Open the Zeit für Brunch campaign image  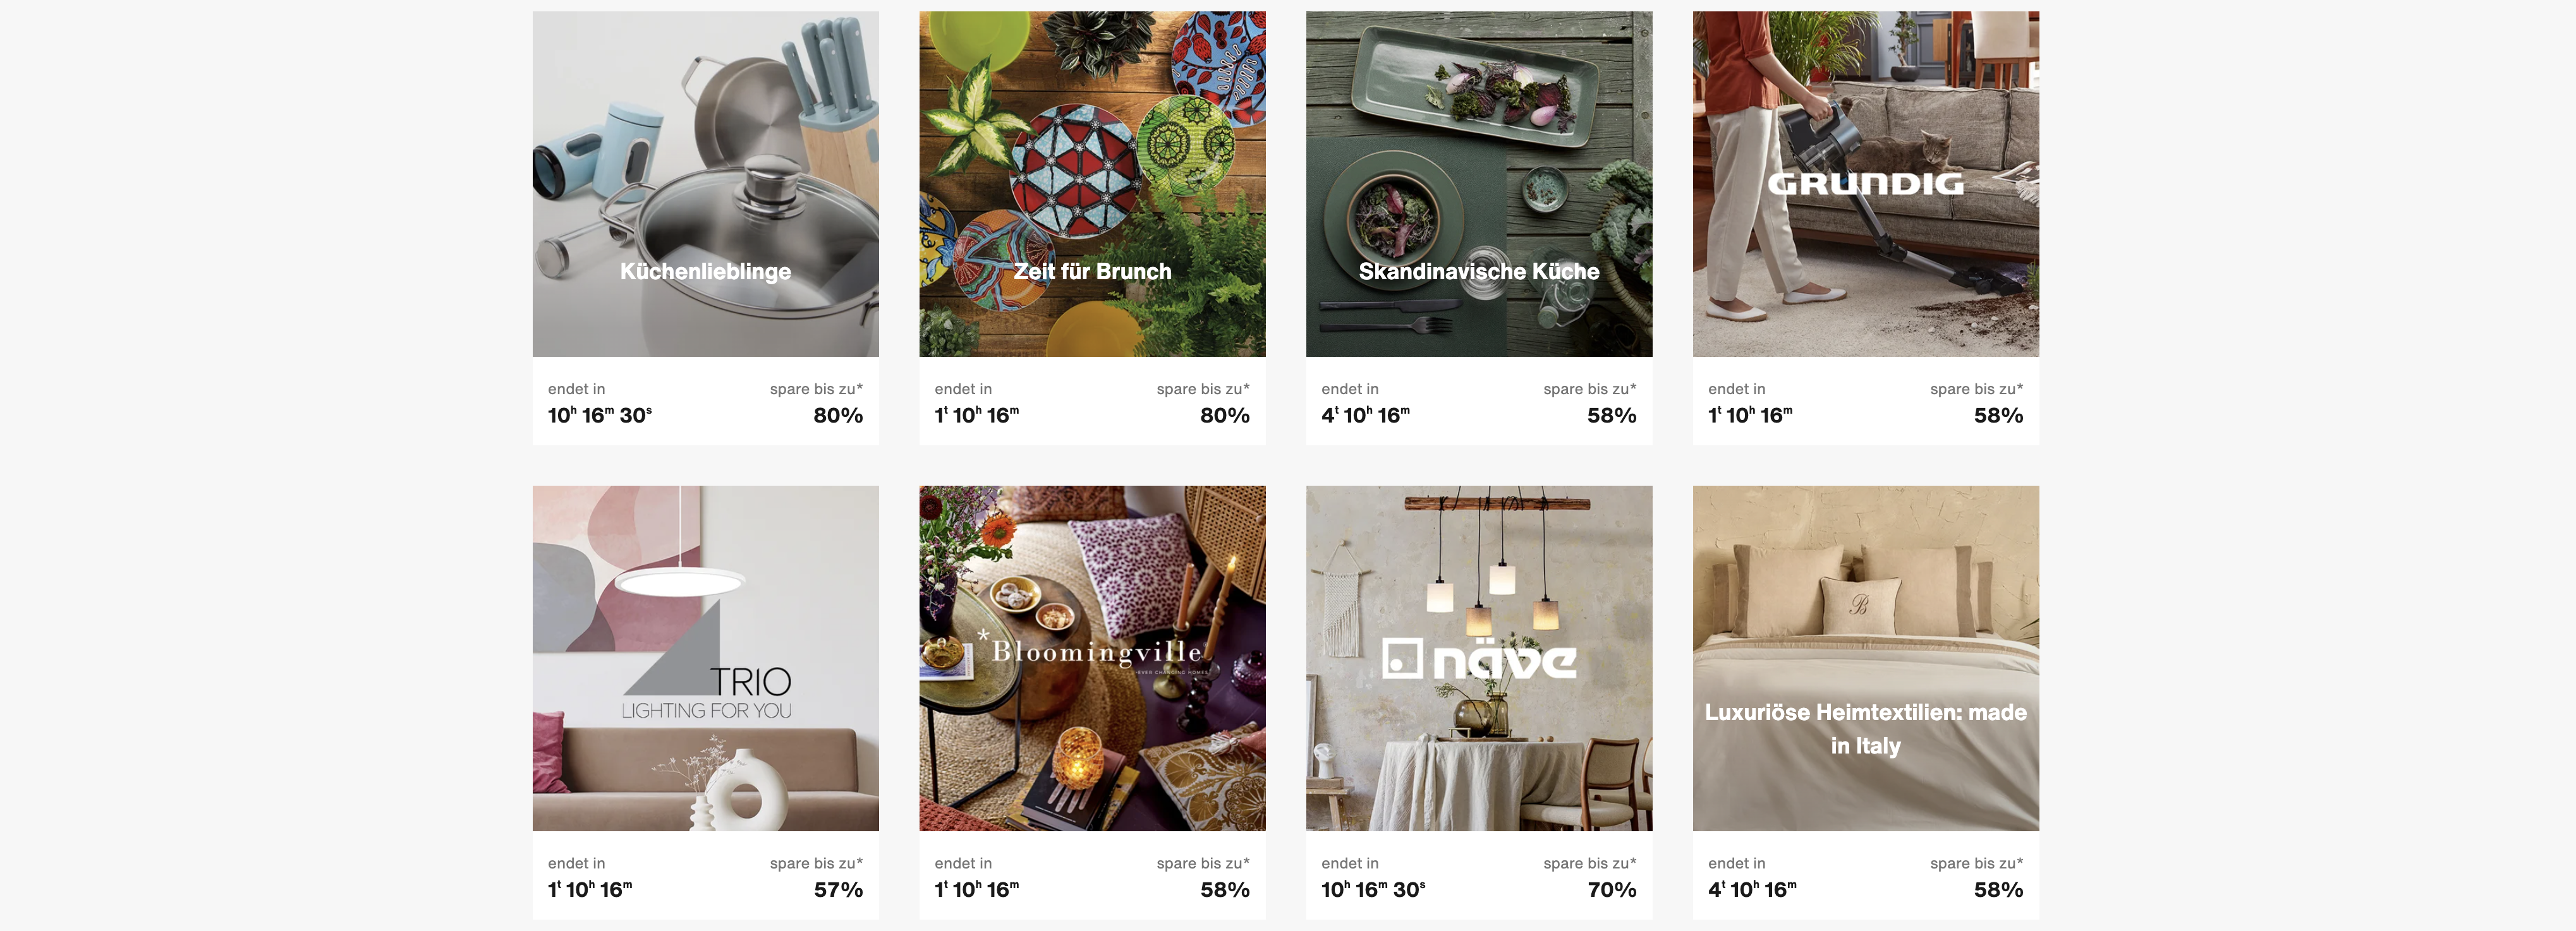(x=1092, y=184)
